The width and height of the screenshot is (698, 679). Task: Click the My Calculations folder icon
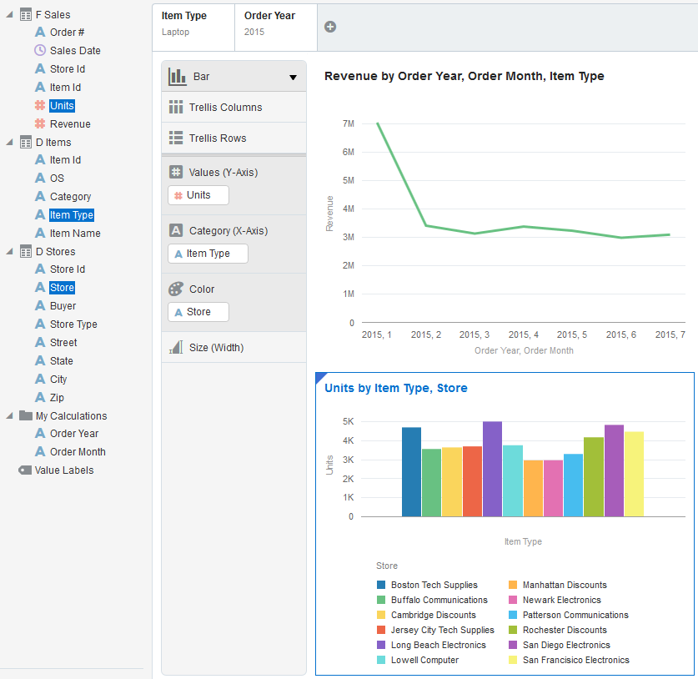click(26, 416)
